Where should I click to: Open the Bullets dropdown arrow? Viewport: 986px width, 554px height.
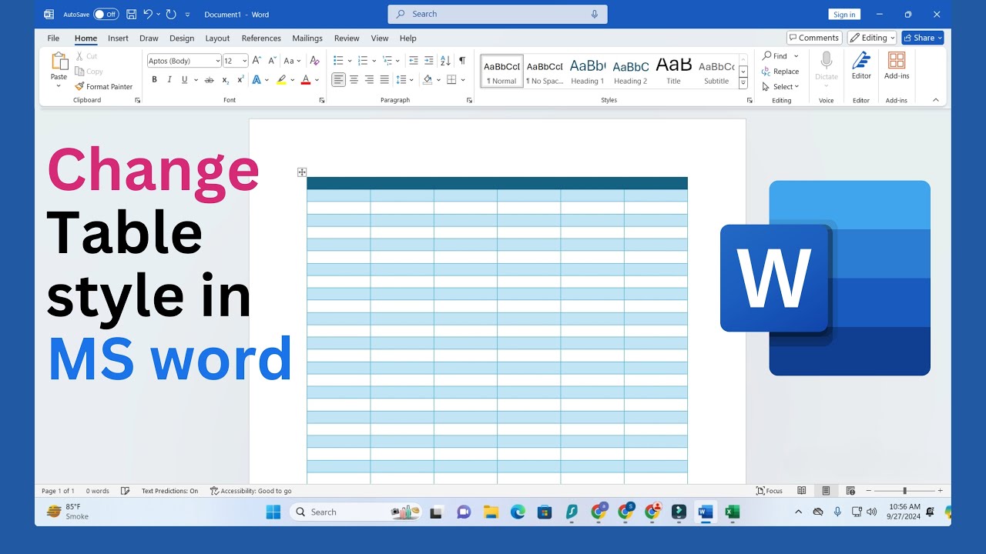(349, 60)
